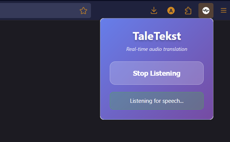The height and width of the screenshot is (142, 230).
Task: Open the browser hamburger application menu
Action: click(224, 11)
